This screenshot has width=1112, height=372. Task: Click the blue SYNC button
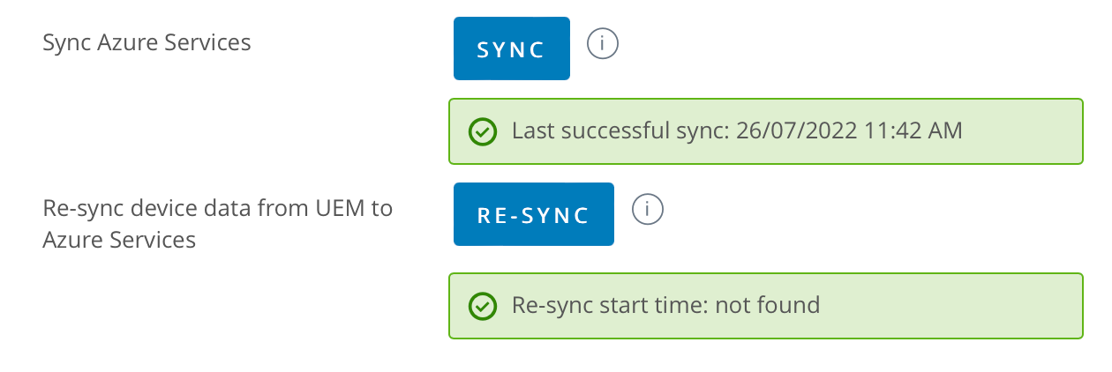pyautogui.click(x=511, y=48)
